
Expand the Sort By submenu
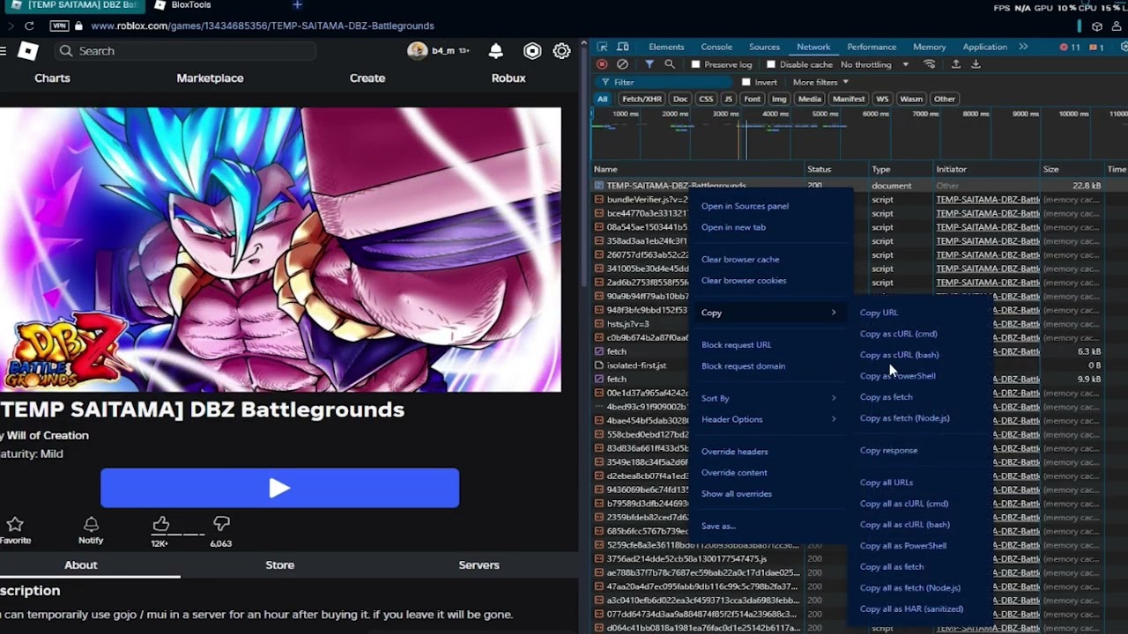click(x=767, y=398)
